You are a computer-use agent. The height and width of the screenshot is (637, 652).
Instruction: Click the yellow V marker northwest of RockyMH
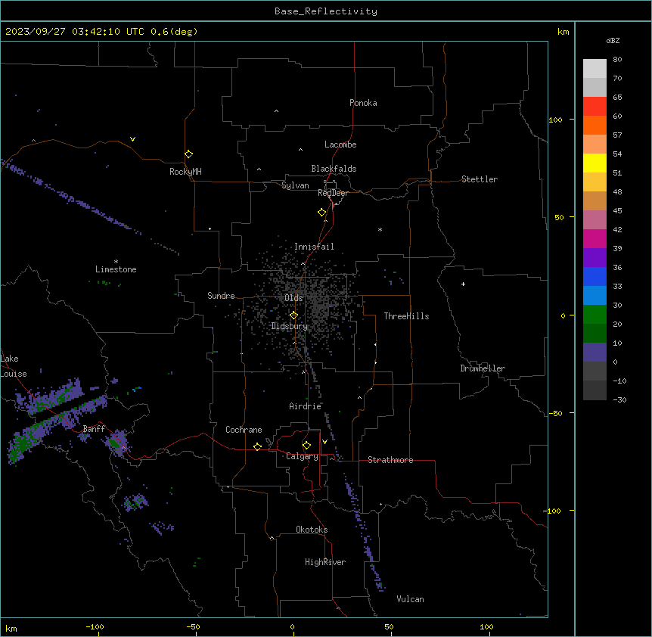[x=132, y=139]
